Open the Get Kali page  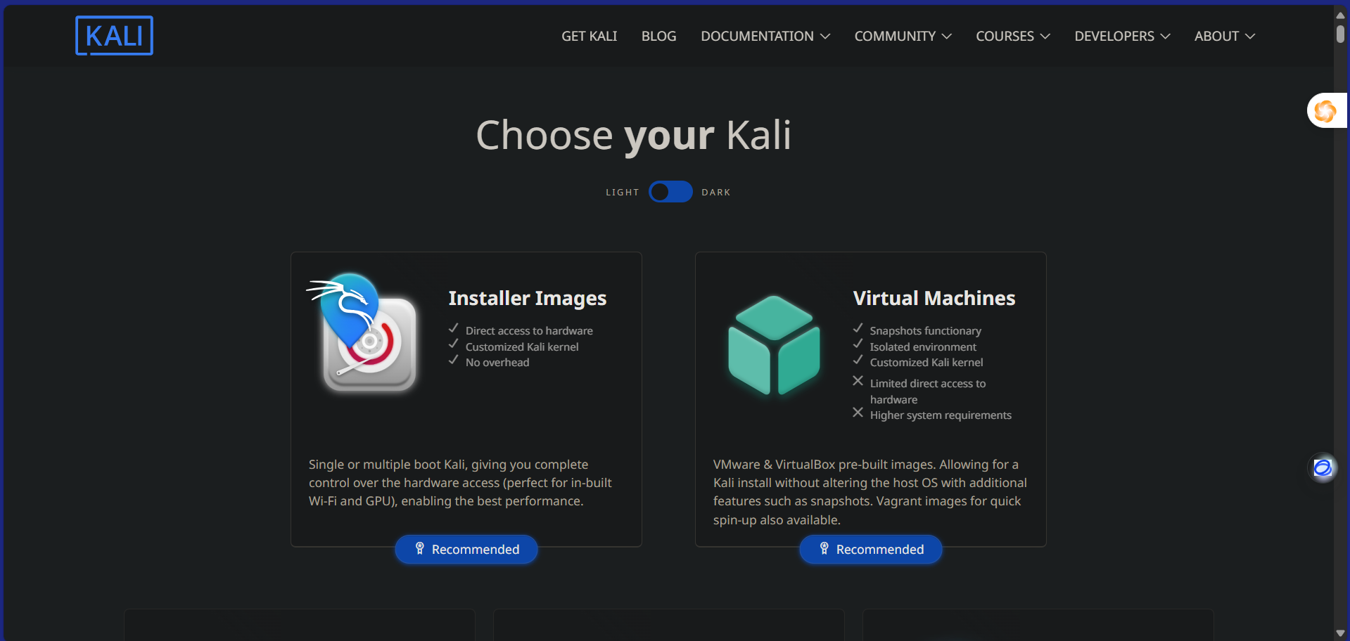point(589,36)
